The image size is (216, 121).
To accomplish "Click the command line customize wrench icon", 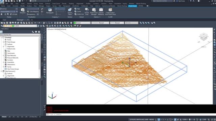I will [x=45, y=110].
